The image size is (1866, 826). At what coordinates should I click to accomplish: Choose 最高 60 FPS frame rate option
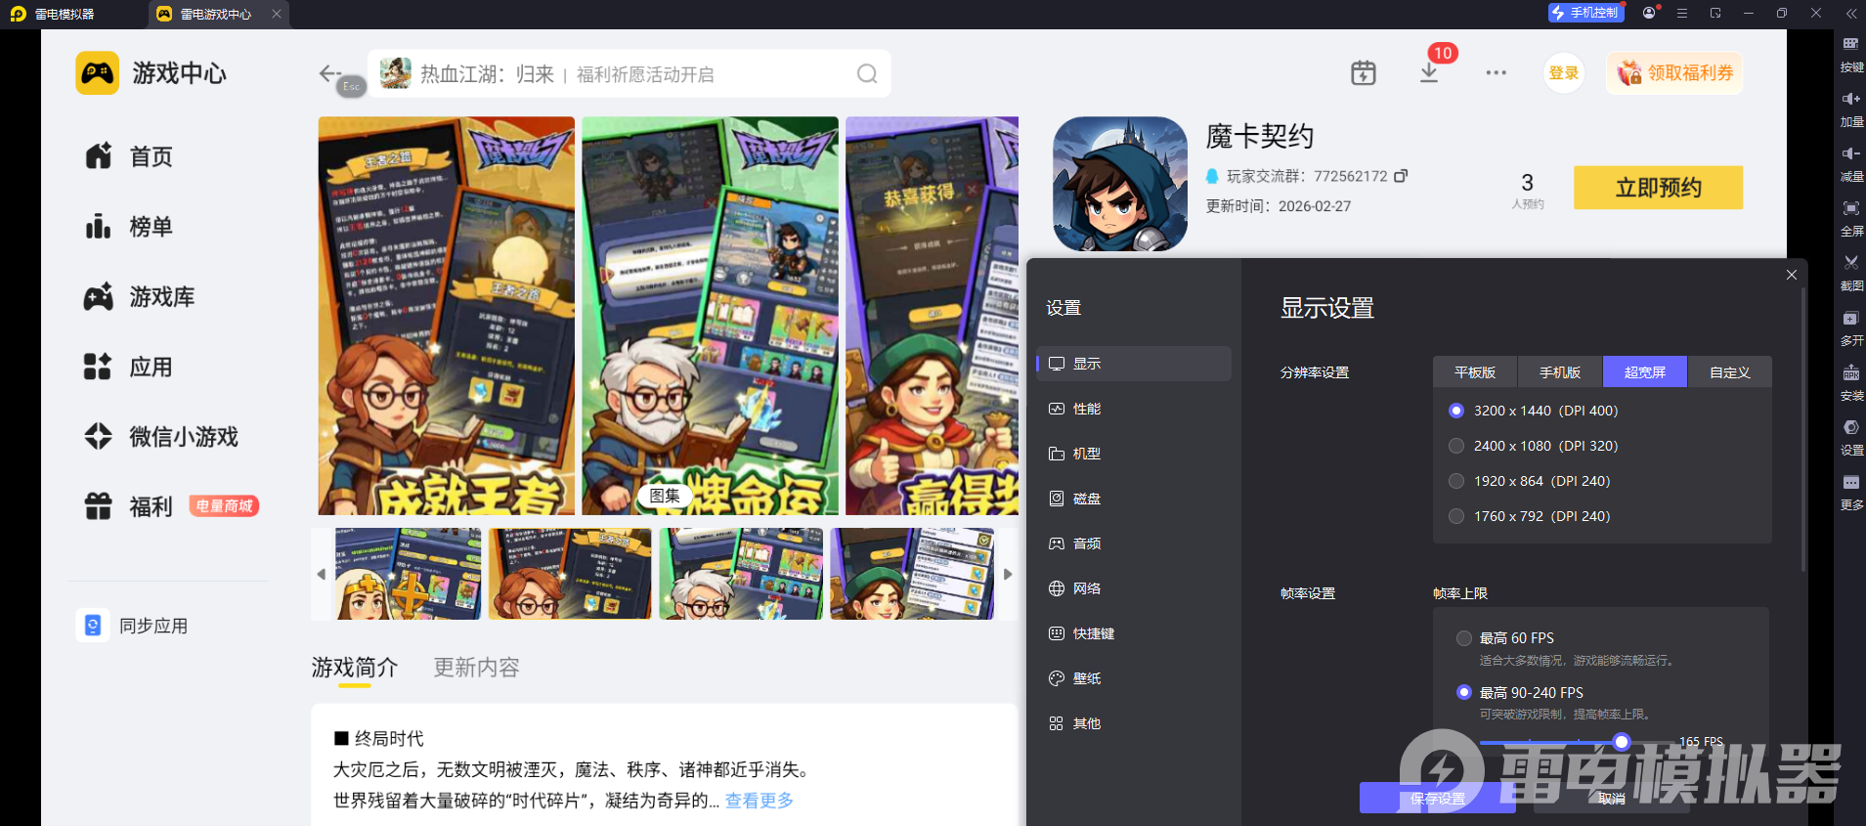(1505, 638)
